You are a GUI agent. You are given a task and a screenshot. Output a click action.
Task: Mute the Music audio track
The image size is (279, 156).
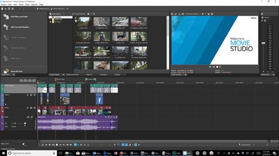(27, 117)
